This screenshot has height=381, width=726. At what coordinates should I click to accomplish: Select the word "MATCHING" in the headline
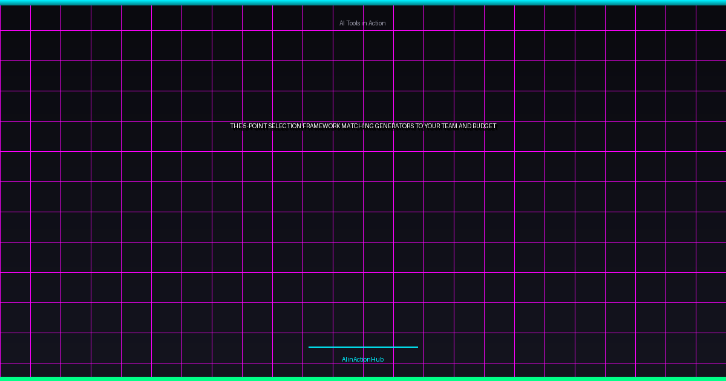pyautogui.click(x=357, y=126)
